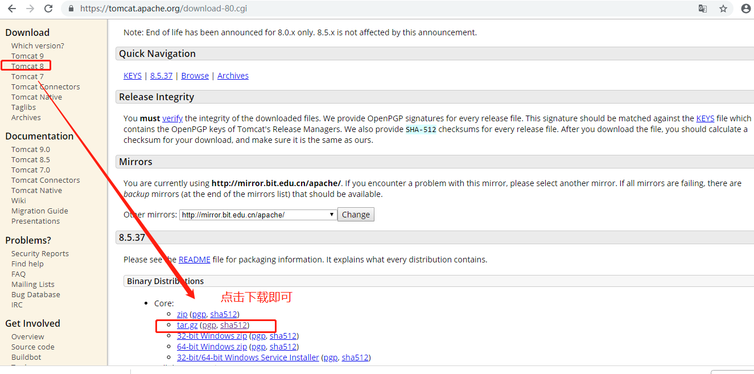This screenshot has width=754, height=374.
Task: Open pgp signature for tar.gz
Action: pos(209,325)
